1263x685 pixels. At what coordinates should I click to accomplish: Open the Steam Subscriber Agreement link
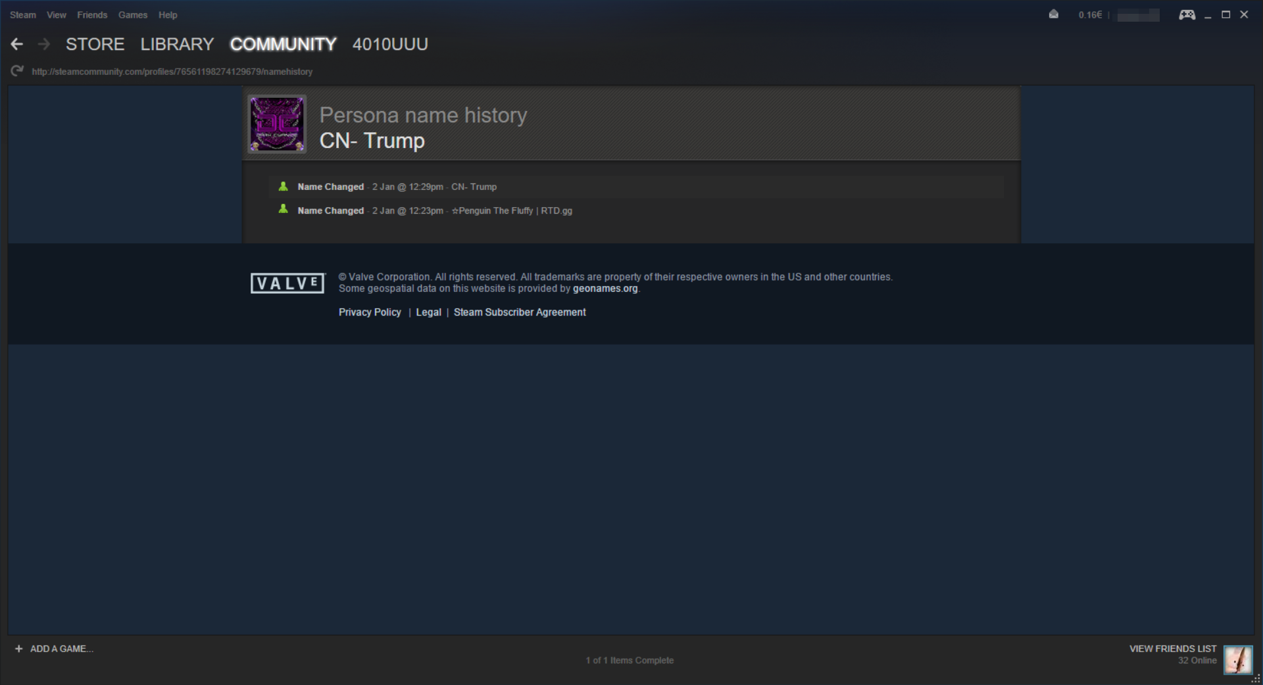tap(520, 312)
